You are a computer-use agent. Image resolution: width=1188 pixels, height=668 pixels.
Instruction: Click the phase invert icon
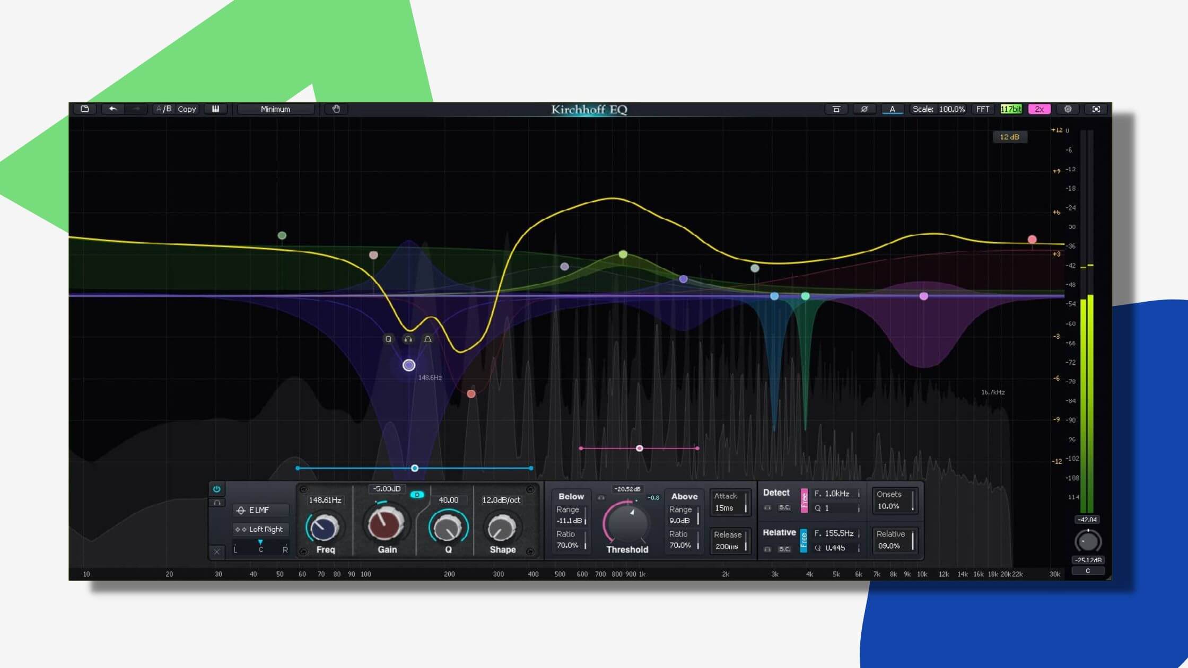pos(864,109)
